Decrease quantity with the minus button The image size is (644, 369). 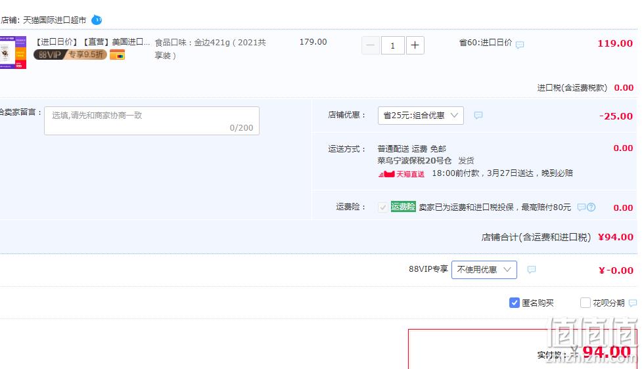[x=370, y=45]
